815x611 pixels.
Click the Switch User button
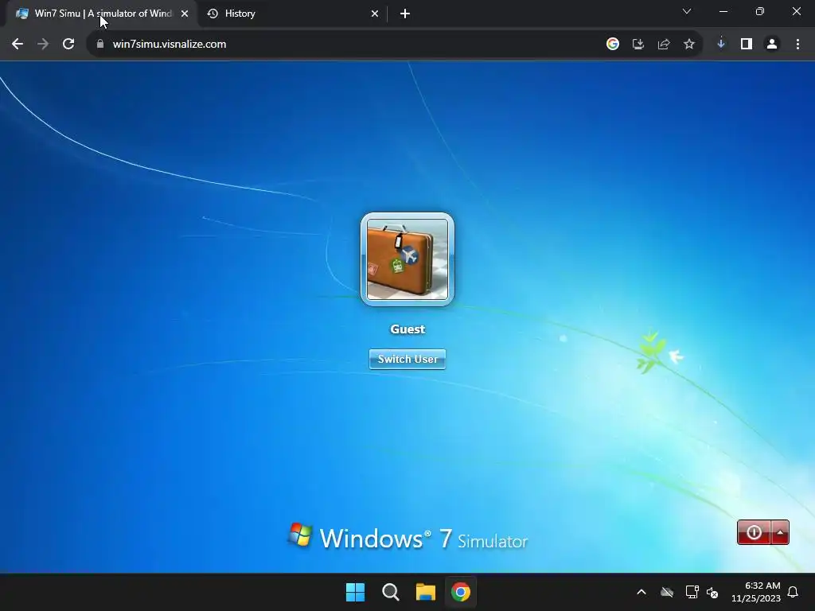[407, 359]
